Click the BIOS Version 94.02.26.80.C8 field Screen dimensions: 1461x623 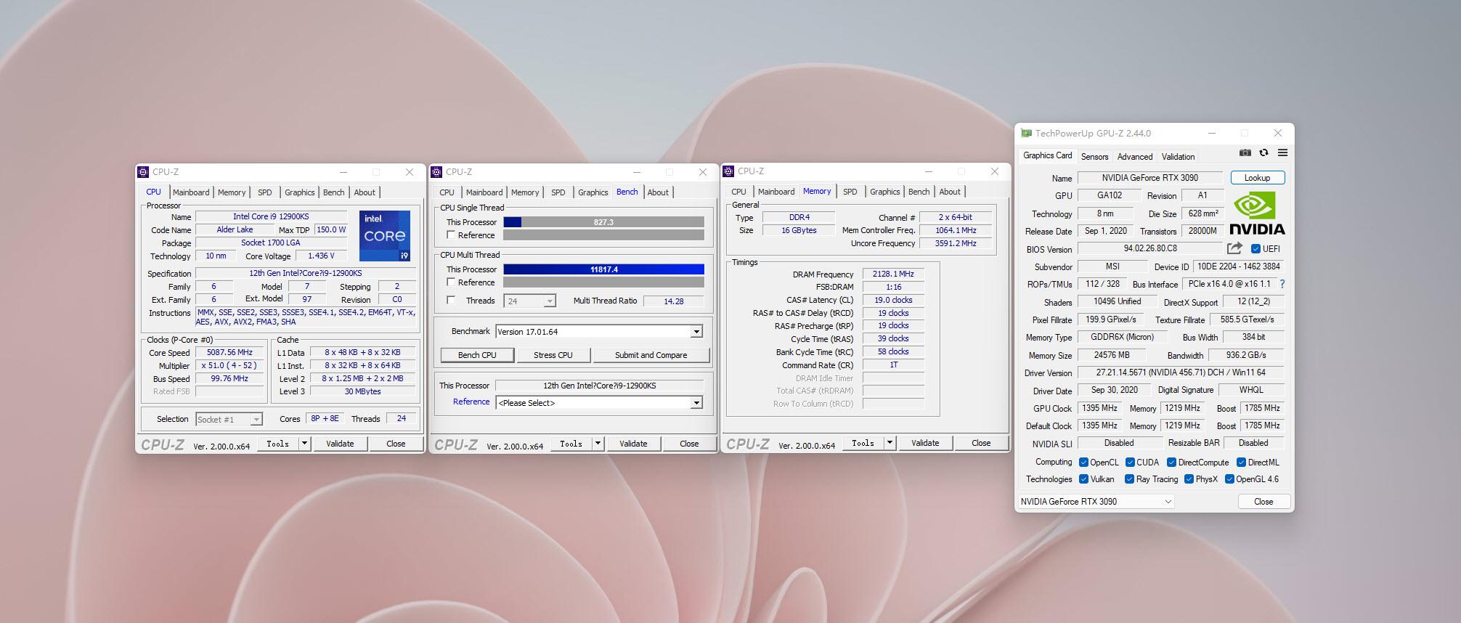pos(1150,248)
